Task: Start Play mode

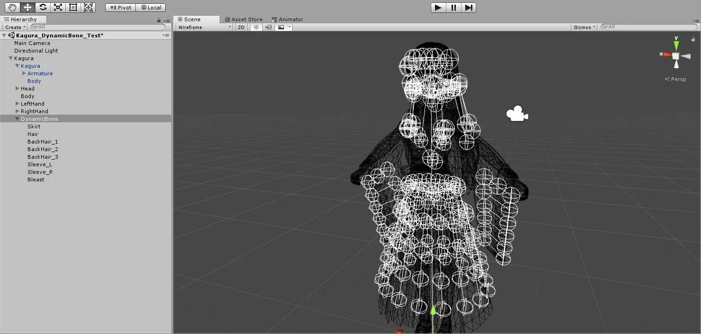Action: (x=438, y=7)
